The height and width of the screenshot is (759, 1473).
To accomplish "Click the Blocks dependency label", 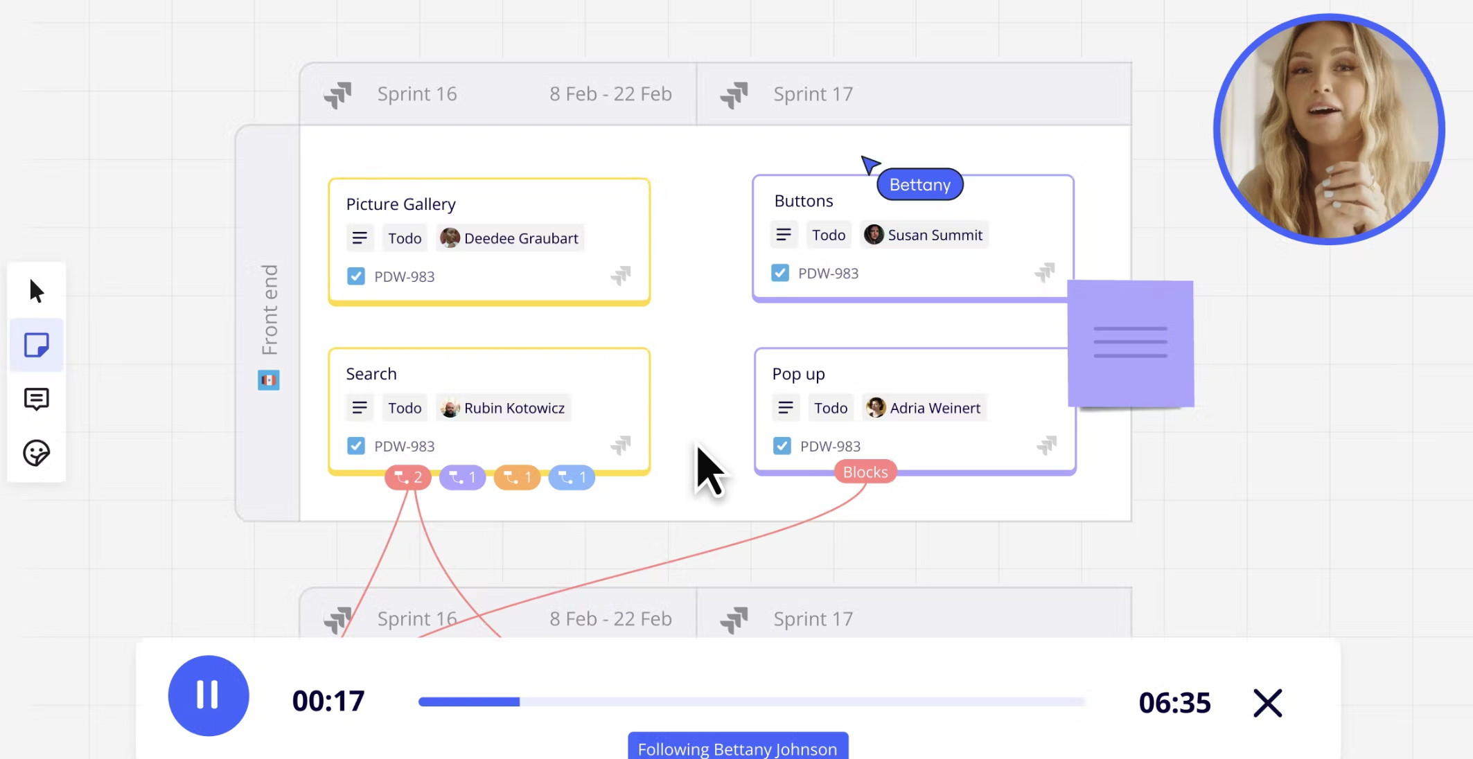I will coord(865,472).
